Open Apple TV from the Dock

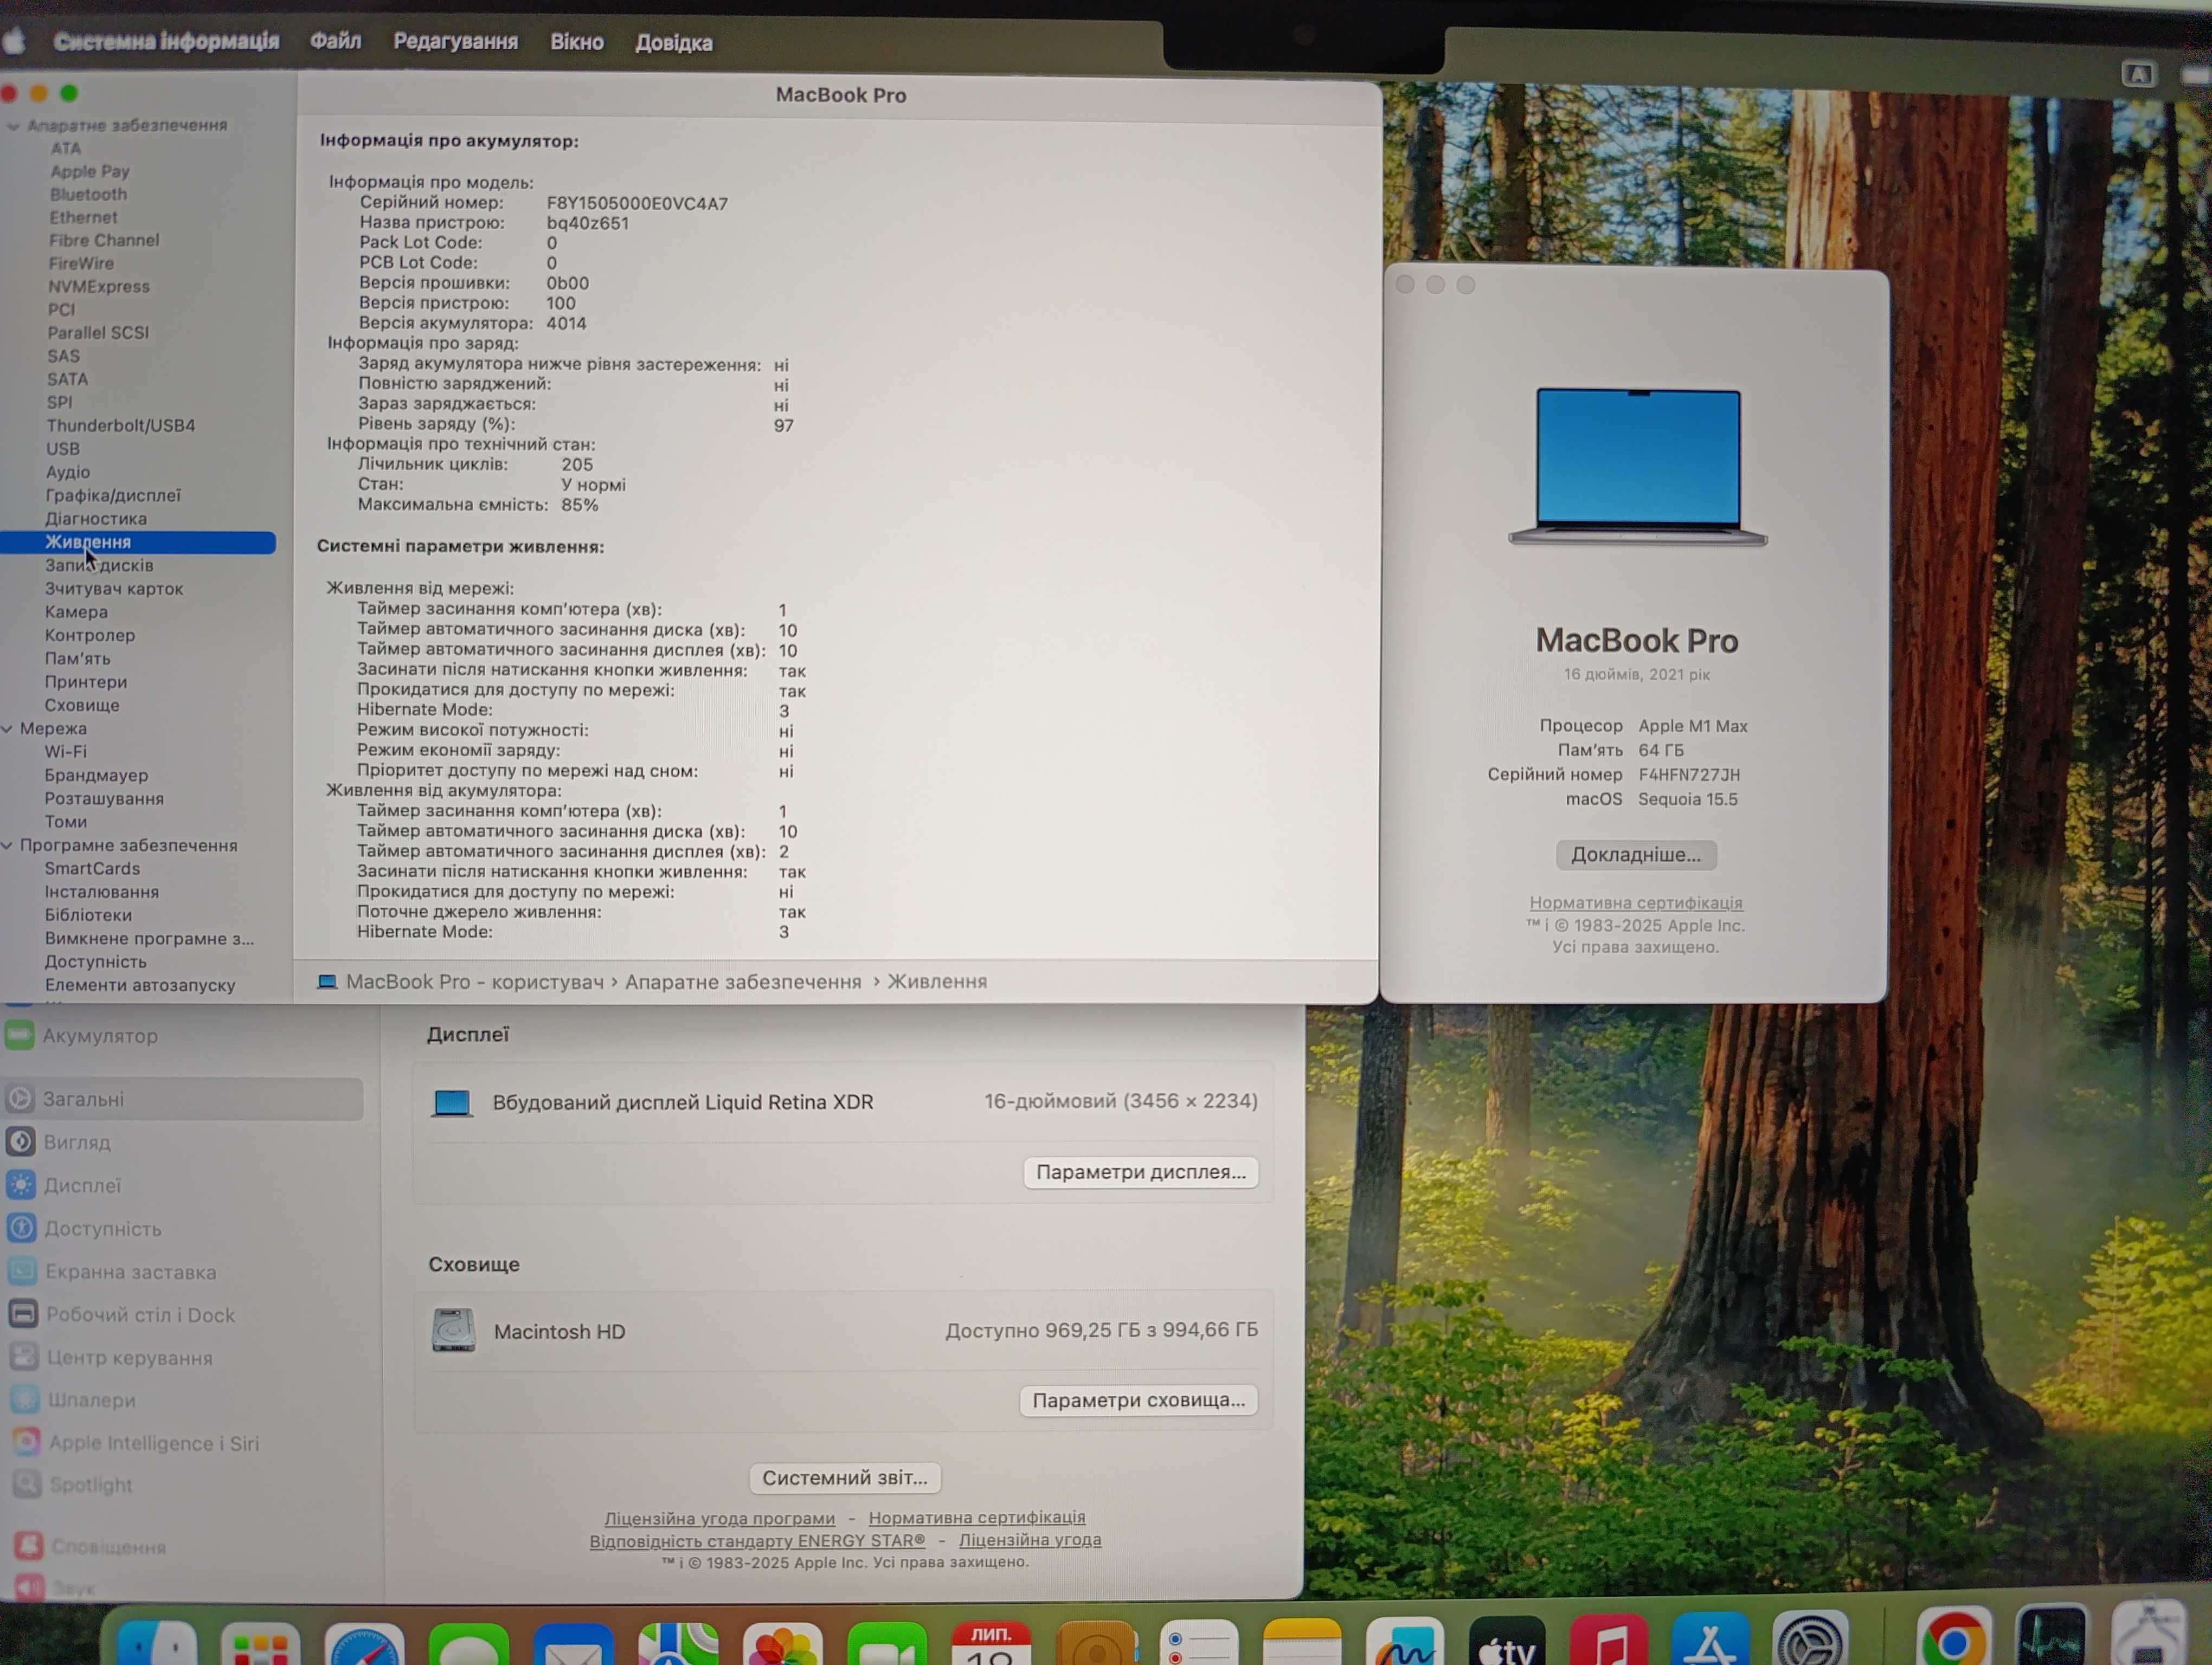coord(1507,1641)
